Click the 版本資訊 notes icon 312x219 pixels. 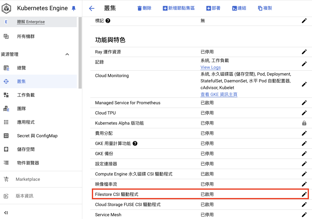(6, 196)
